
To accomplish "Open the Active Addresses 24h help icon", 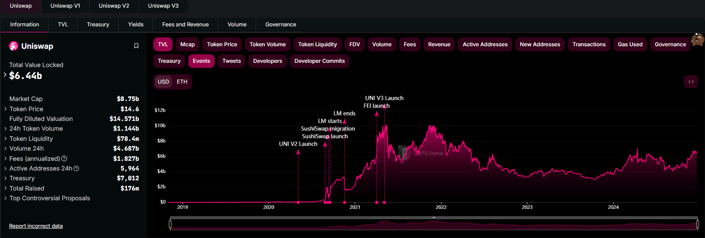I will 76,168.
